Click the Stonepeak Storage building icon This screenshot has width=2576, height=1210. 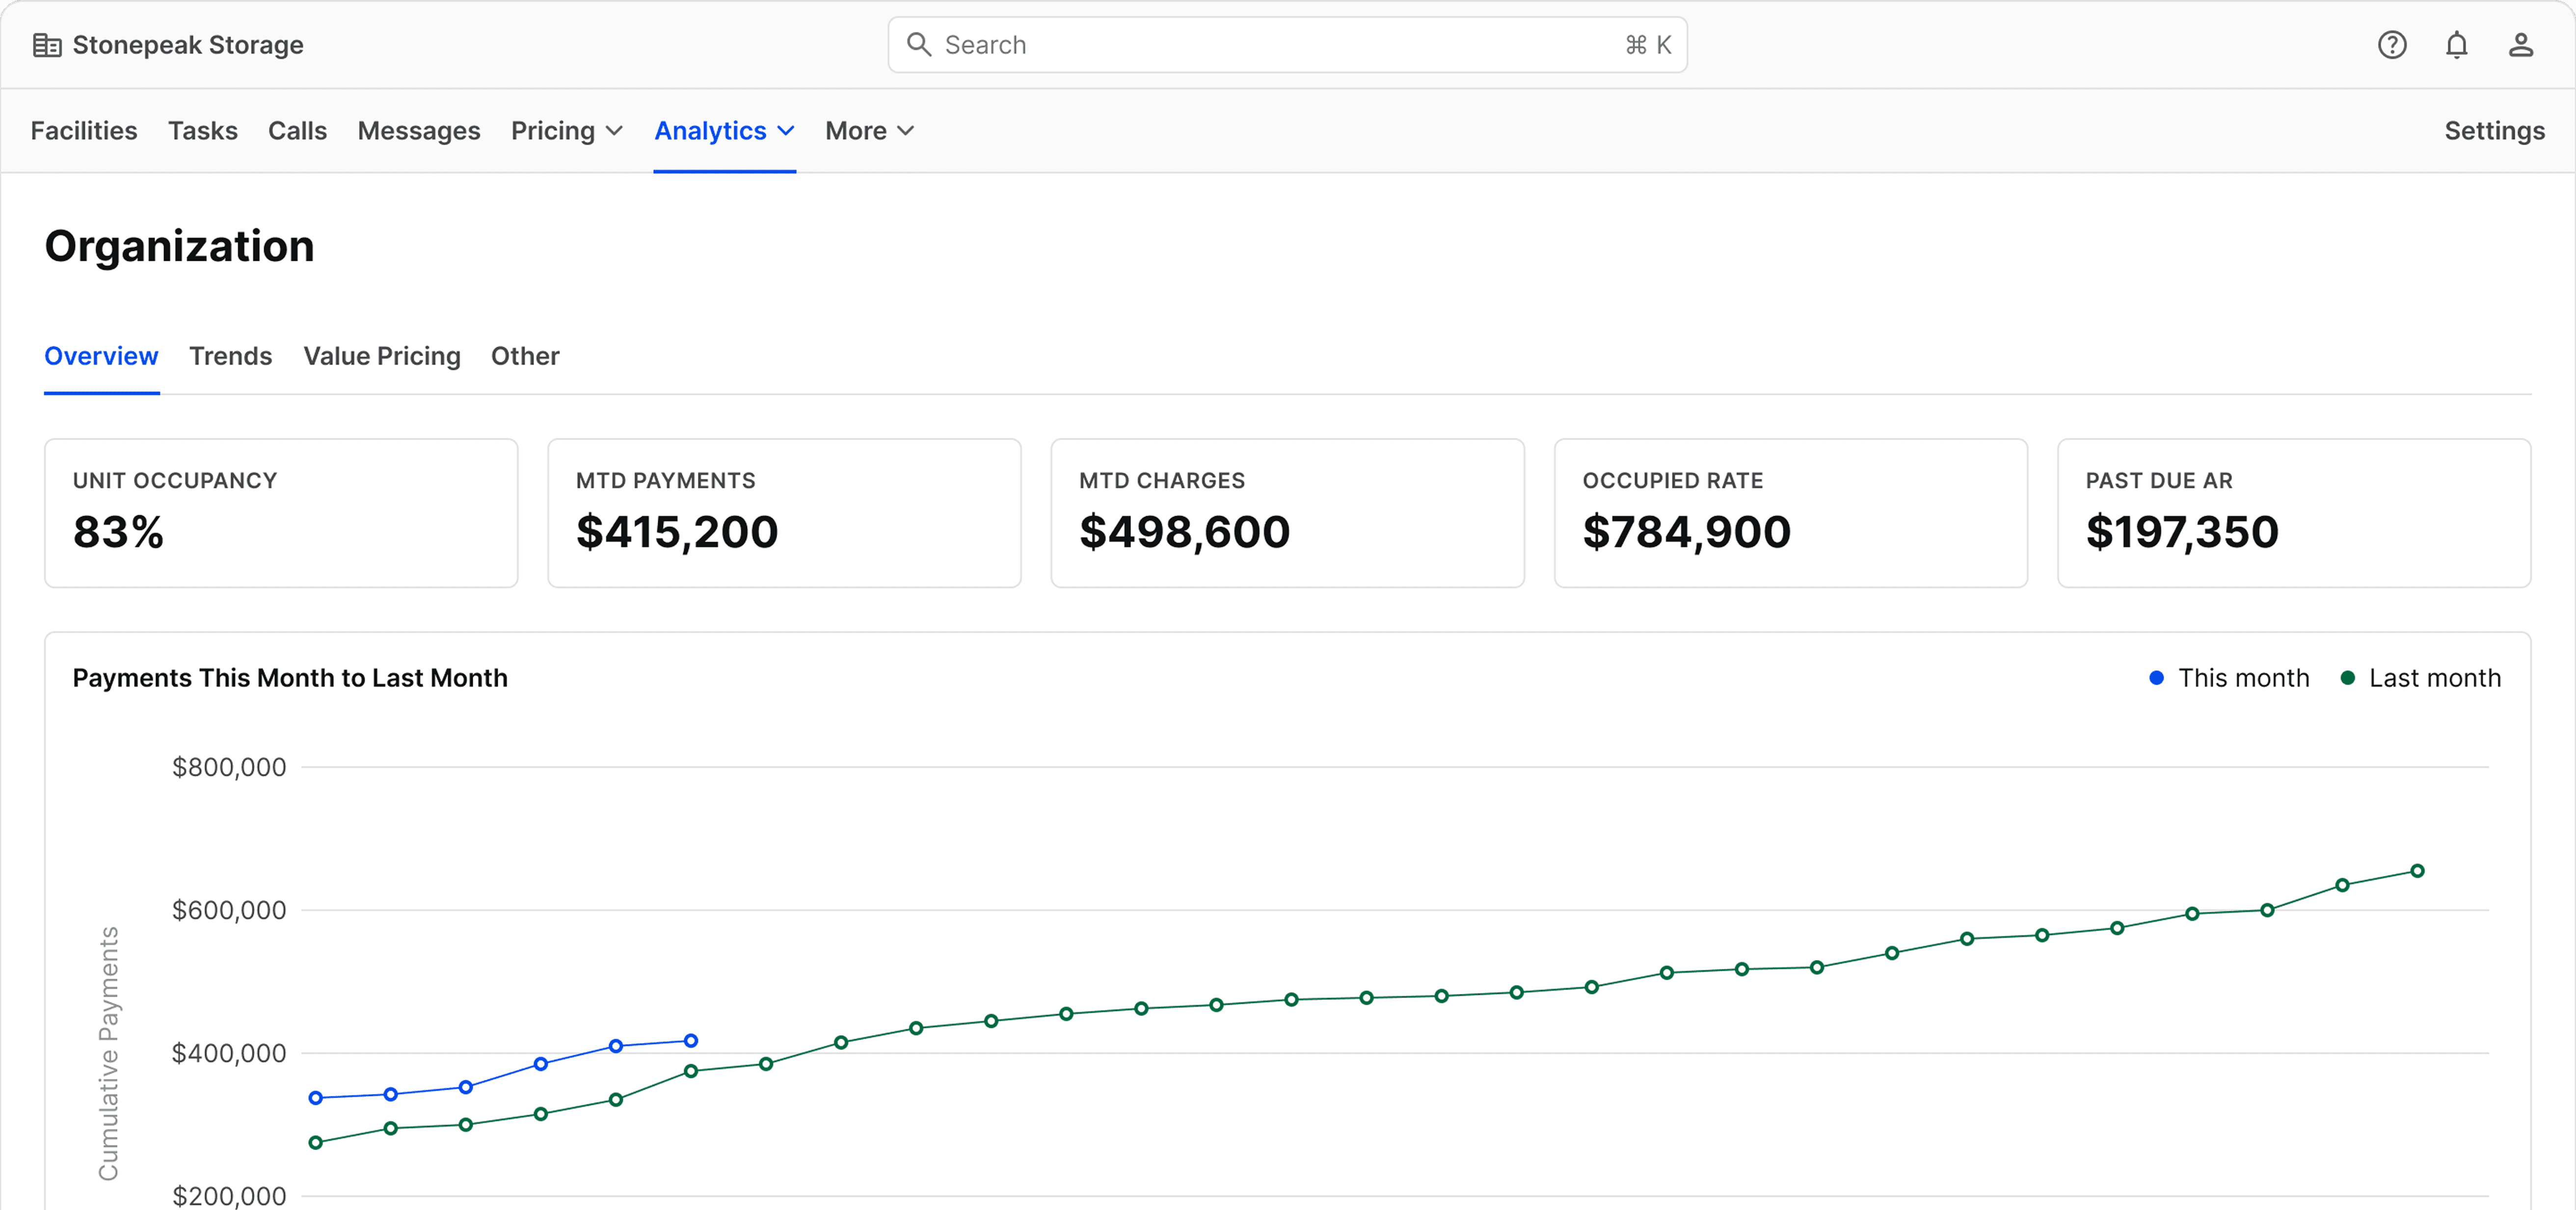tap(47, 45)
